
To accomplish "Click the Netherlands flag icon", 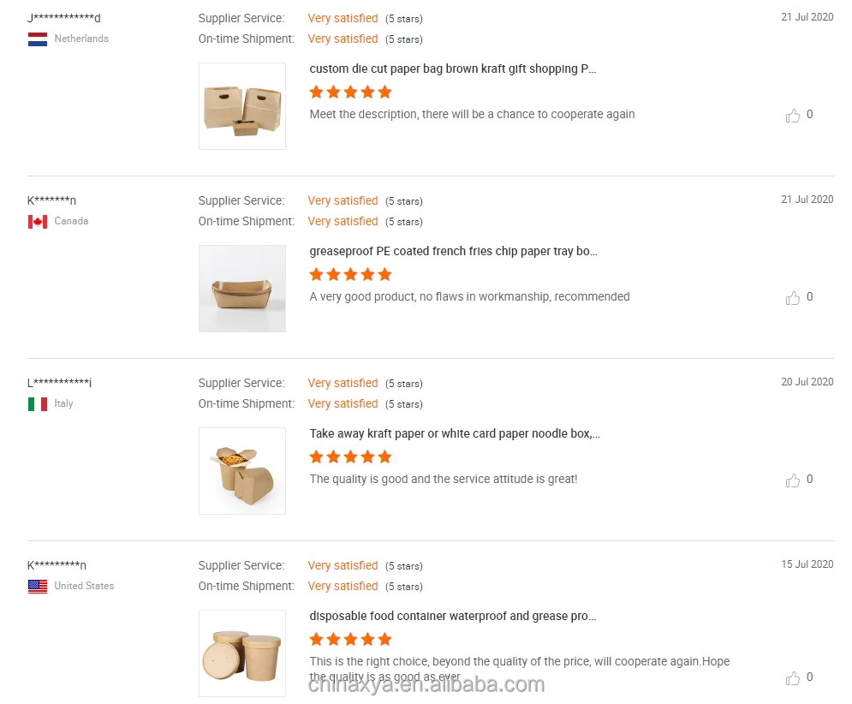I will pyautogui.click(x=38, y=39).
